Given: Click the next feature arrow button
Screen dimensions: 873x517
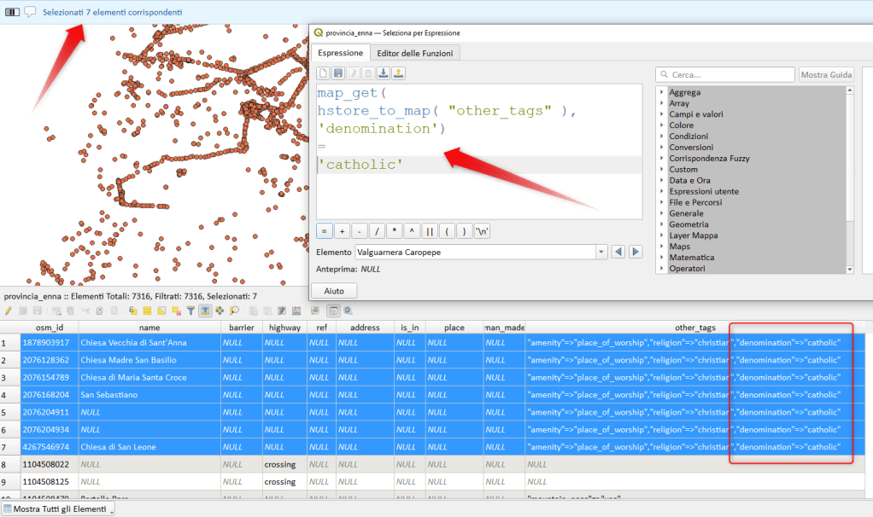Looking at the screenshot, I should (637, 252).
